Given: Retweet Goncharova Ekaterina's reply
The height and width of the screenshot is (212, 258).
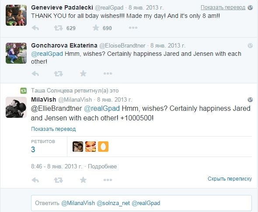Looking at the screenshot, I should [59, 74].
